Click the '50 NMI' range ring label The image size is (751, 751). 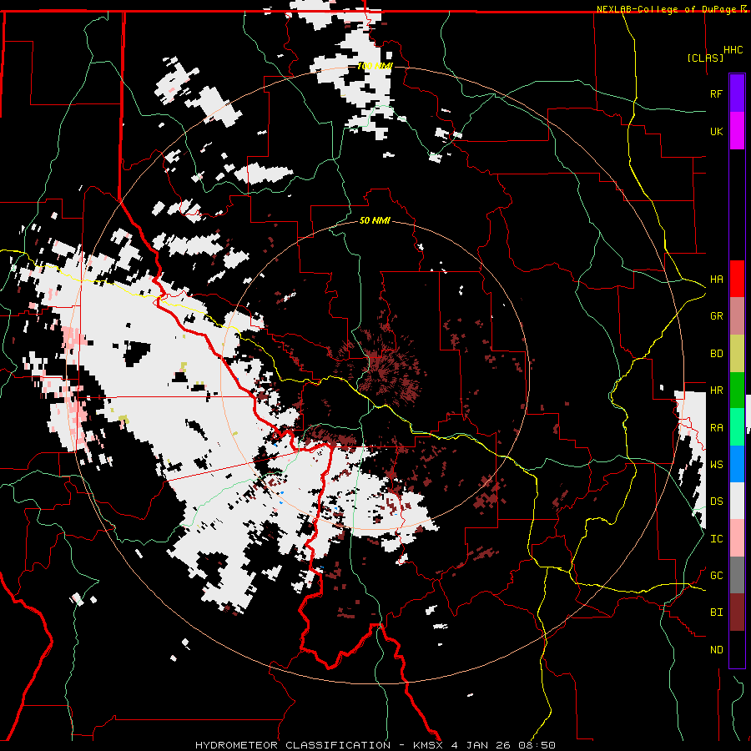click(375, 221)
